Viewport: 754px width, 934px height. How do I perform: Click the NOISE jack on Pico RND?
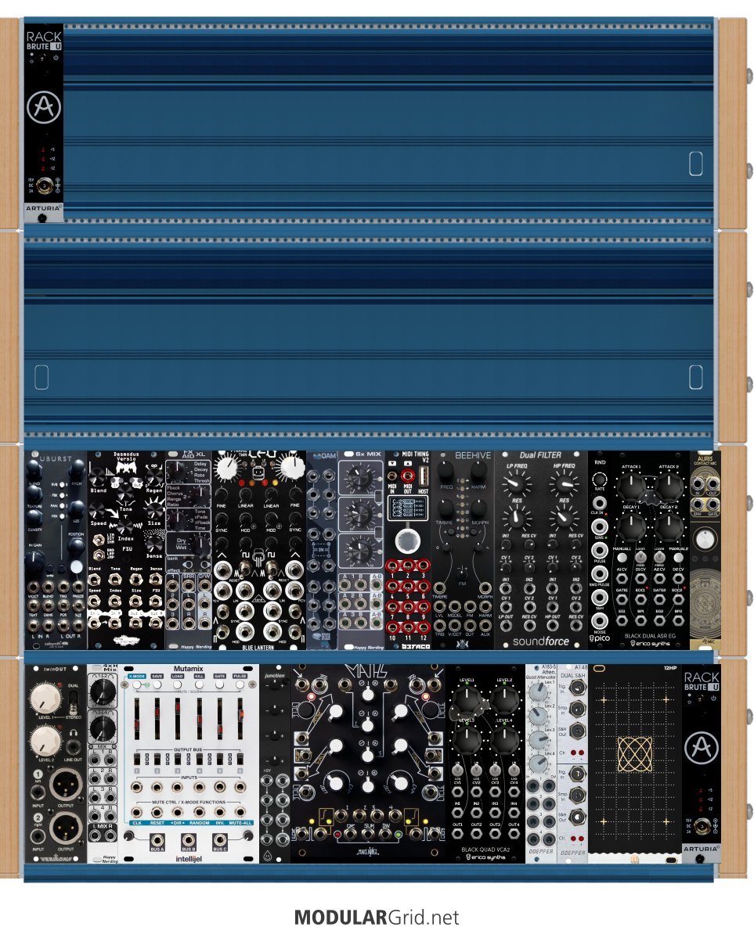[600, 621]
